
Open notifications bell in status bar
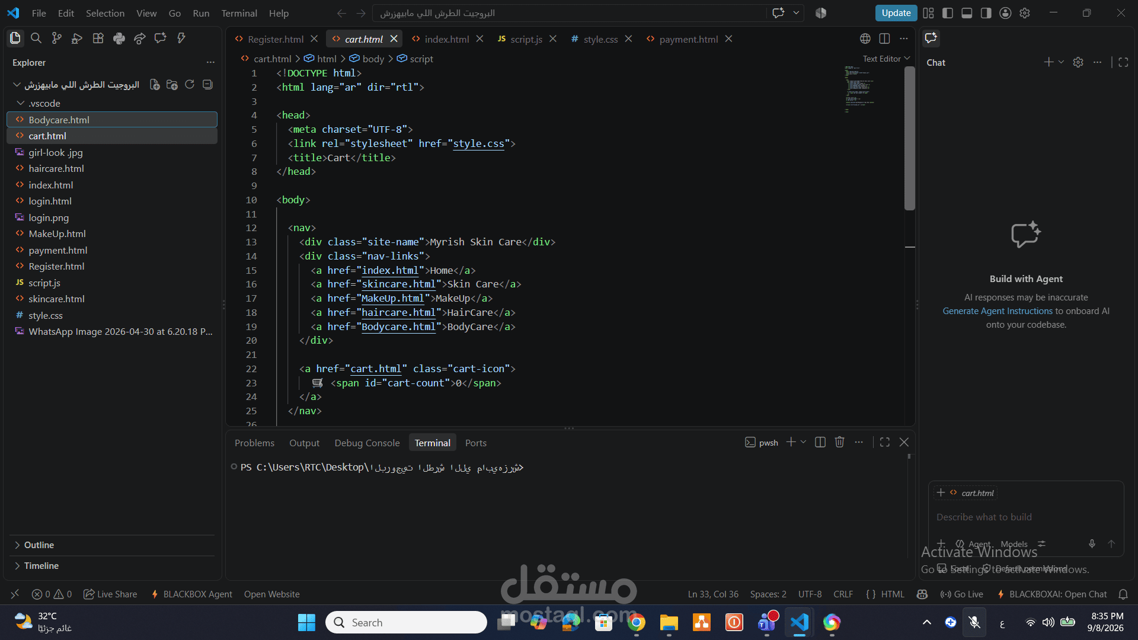coord(1123,594)
